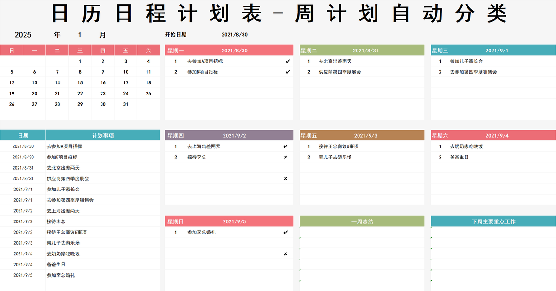Select 参加儿子家长会 in the 星期三 panel
The height and width of the screenshot is (291, 556).
click(467, 61)
